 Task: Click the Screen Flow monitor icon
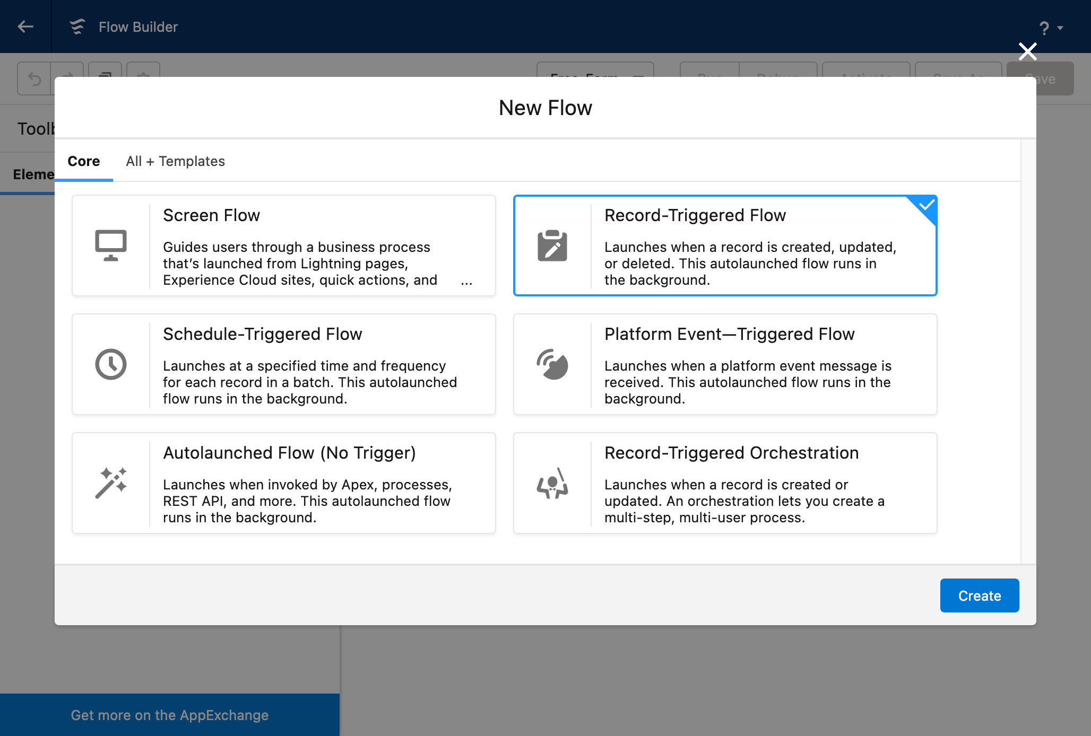click(x=110, y=246)
